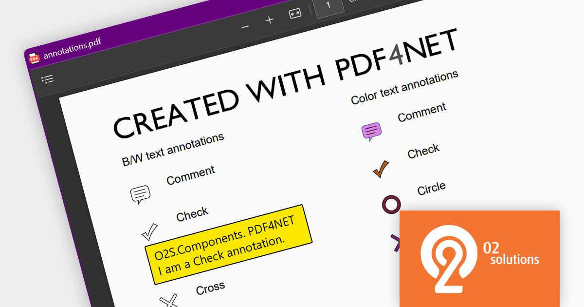Click the zoom in plus icon
Screen dimensions: 584x307
point(270,20)
